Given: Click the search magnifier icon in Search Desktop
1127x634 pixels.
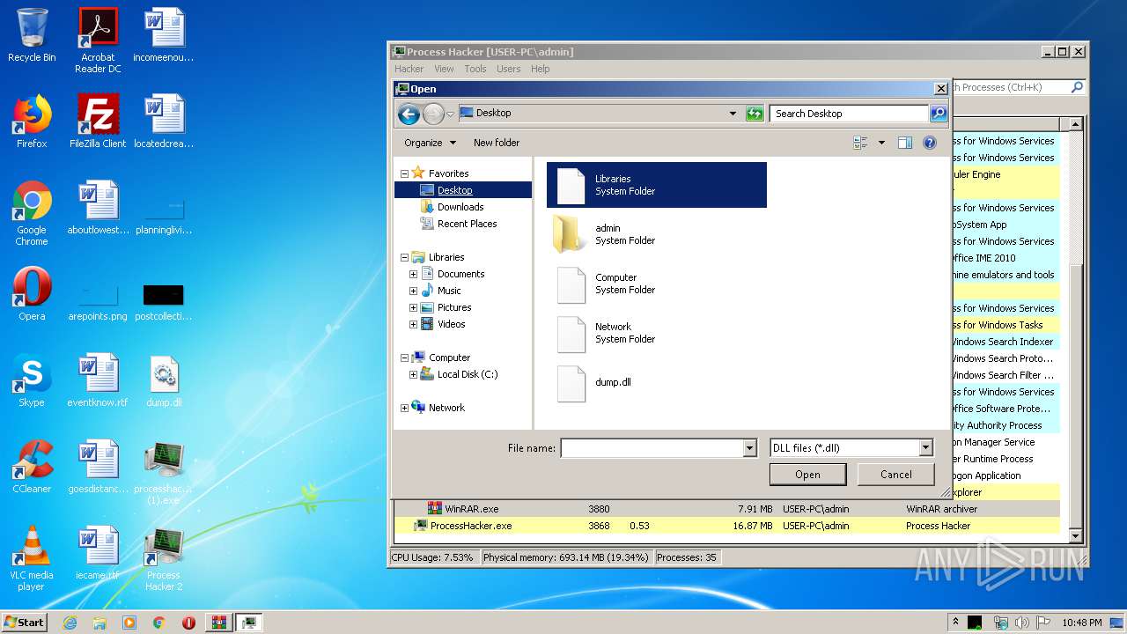Looking at the screenshot, I should (x=939, y=113).
